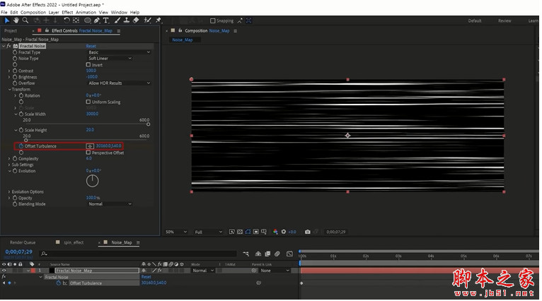Open the Fractal Type dropdown showing Basic
Screen dimensions: 542x301
[118, 52]
